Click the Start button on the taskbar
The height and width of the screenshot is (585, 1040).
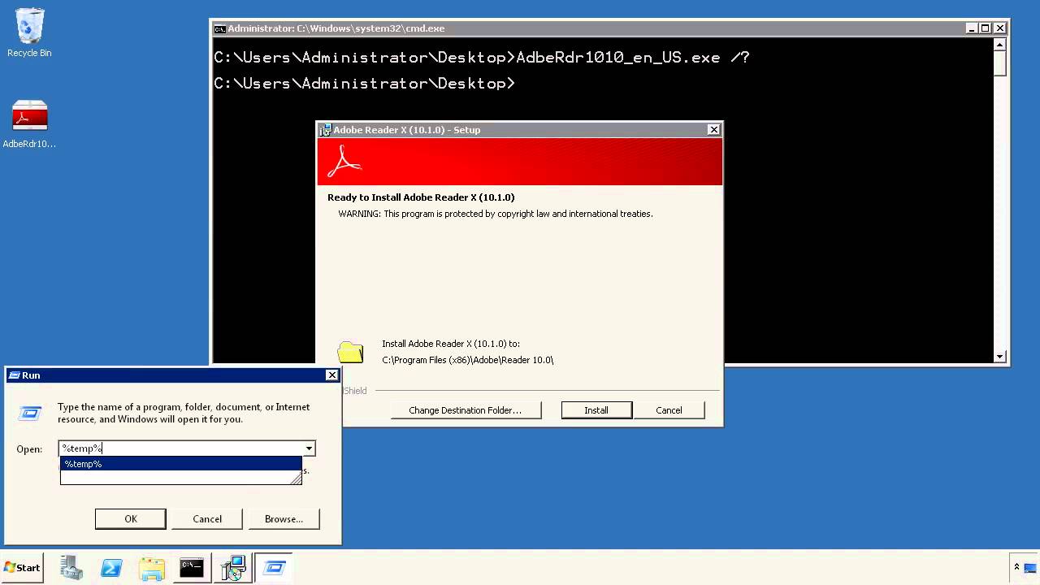coord(22,568)
